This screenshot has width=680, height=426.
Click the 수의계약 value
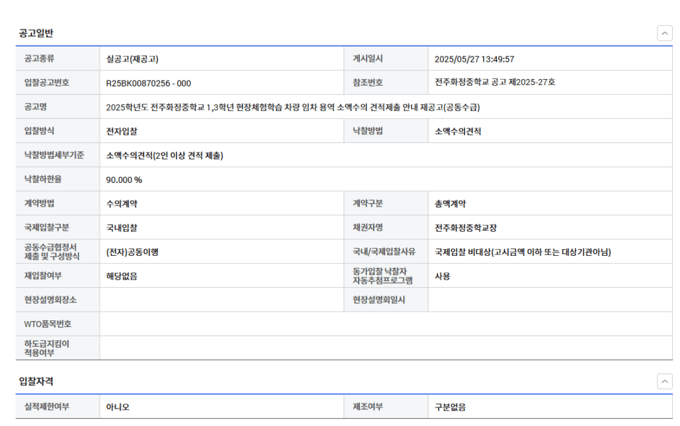(x=122, y=204)
